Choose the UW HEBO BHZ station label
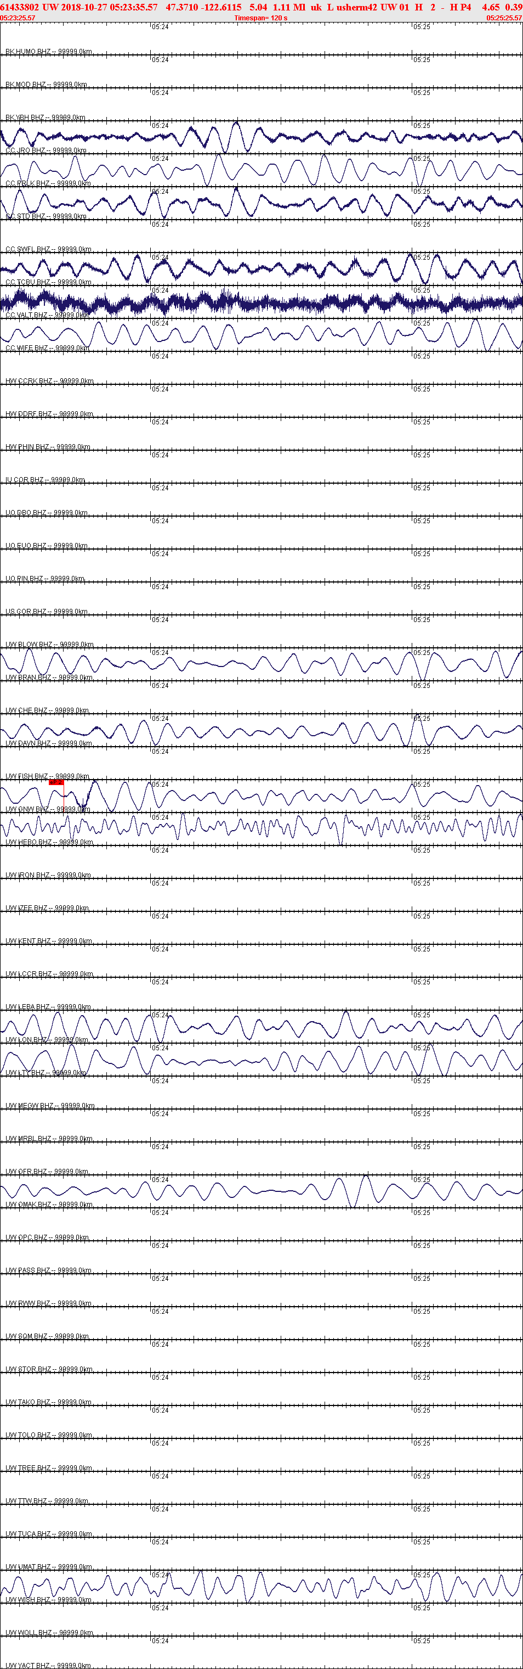Viewport: 523px width, 1669px height. 49,842
